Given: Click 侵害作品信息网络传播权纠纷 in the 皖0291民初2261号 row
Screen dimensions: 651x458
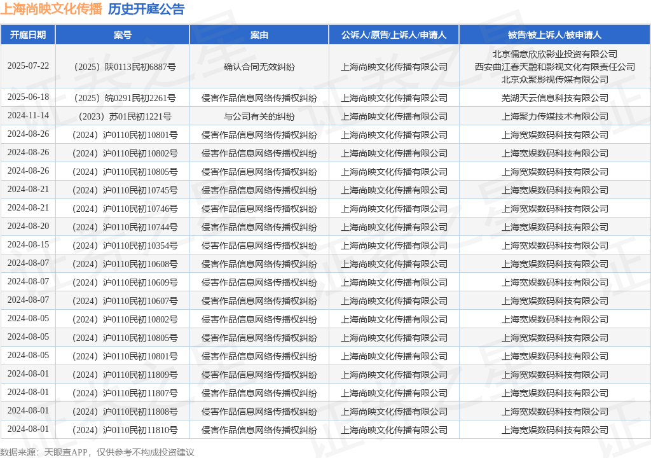Looking at the screenshot, I should [259, 98].
